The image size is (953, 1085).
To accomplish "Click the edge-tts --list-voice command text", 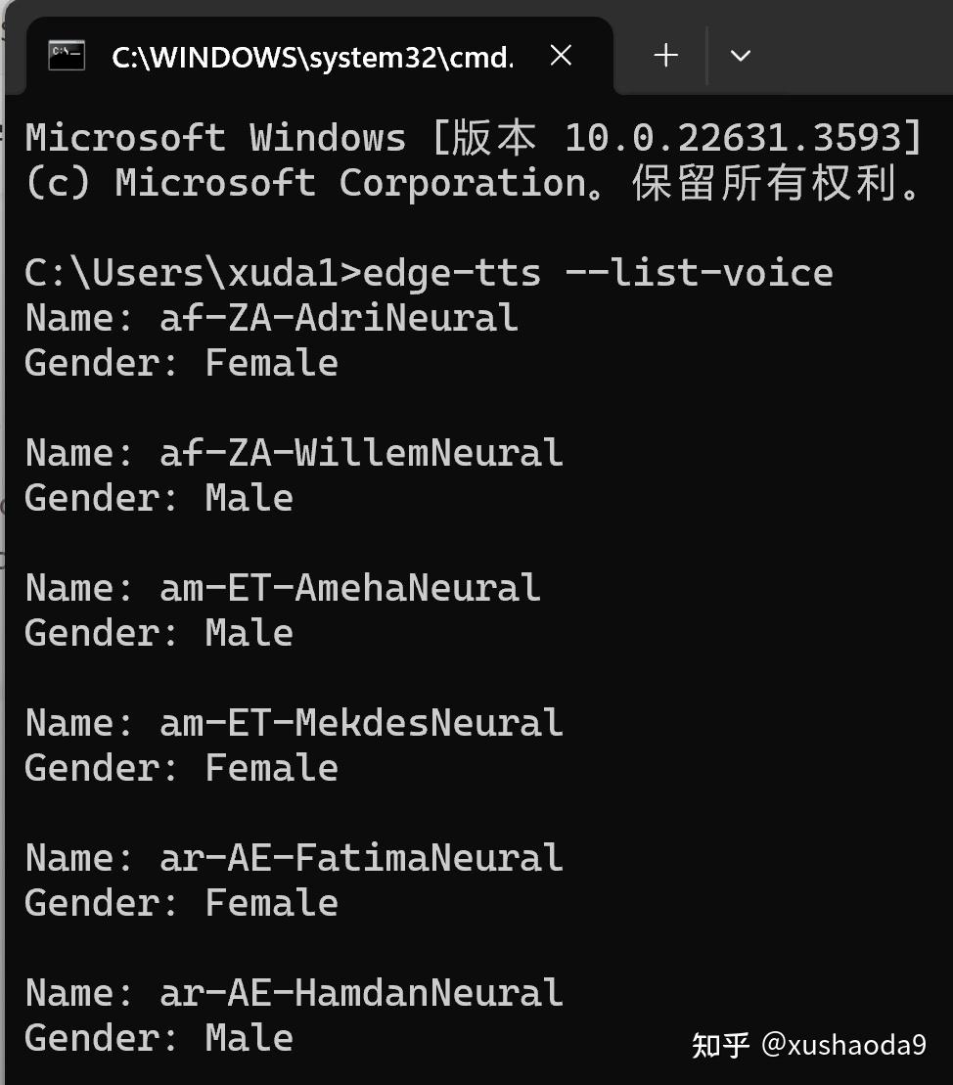I will pos(597,273).
